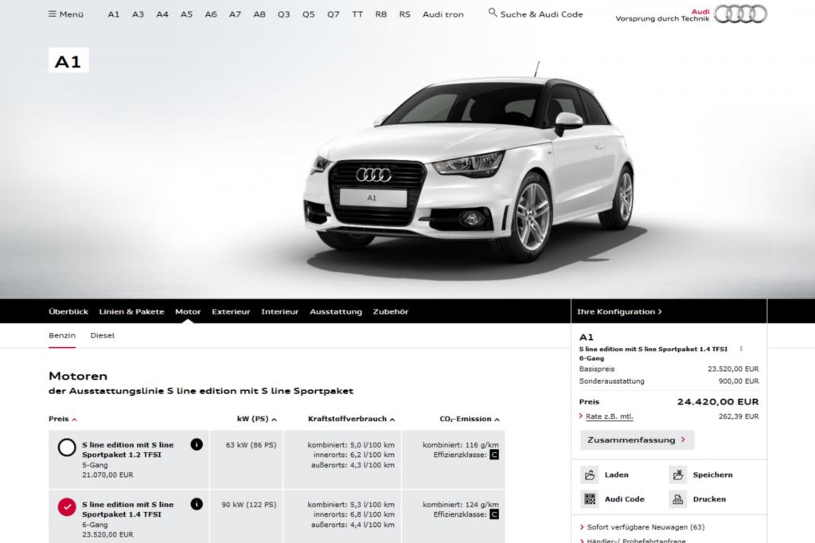Switch to the Diesel tab

[103, 335]
